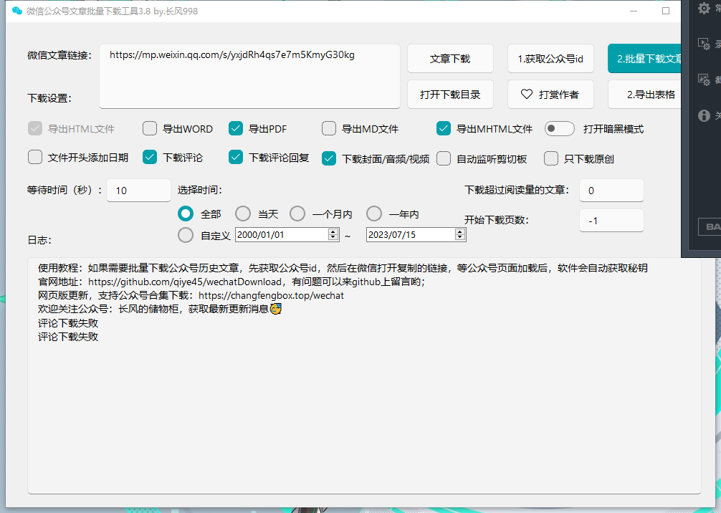This screenshot has width=721, height=513.
Task: Increment the 2023/07/15 end date up arrow
Action: pyautogui.click(x=460, y=231)
